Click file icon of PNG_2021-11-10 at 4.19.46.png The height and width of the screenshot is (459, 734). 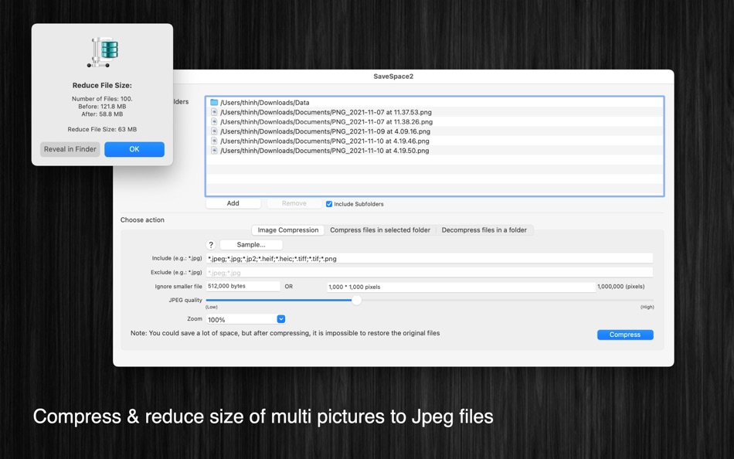pos(214,141)
